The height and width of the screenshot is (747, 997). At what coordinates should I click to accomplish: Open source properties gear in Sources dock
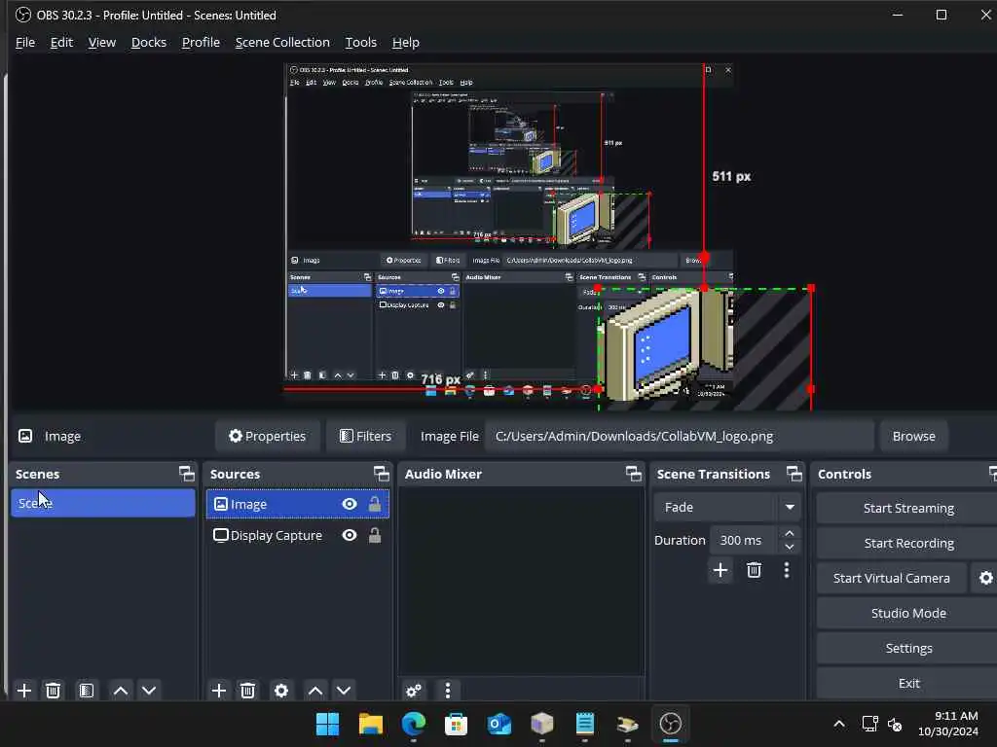(281, 691)
